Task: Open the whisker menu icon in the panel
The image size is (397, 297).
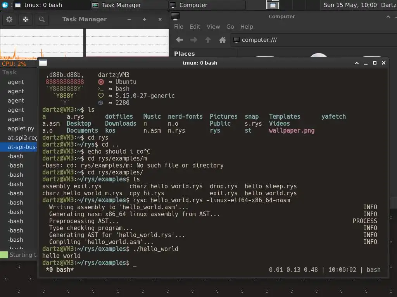Action: coord(5,5)
